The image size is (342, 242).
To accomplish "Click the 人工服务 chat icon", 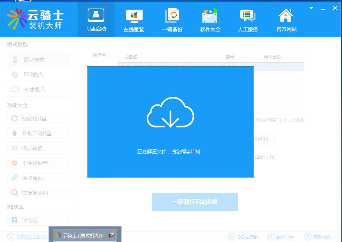I will [248, 20].
